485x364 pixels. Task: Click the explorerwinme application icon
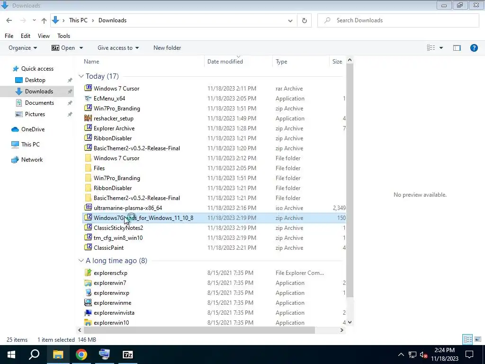pos(88,302)
